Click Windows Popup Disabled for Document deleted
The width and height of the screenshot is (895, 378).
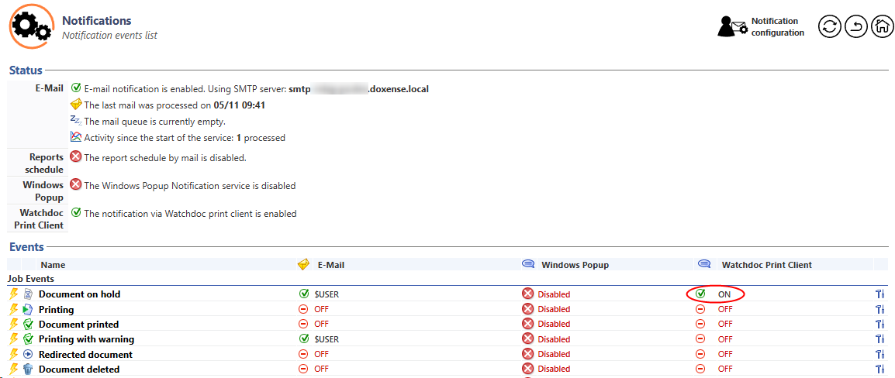[x=553, y=369]
